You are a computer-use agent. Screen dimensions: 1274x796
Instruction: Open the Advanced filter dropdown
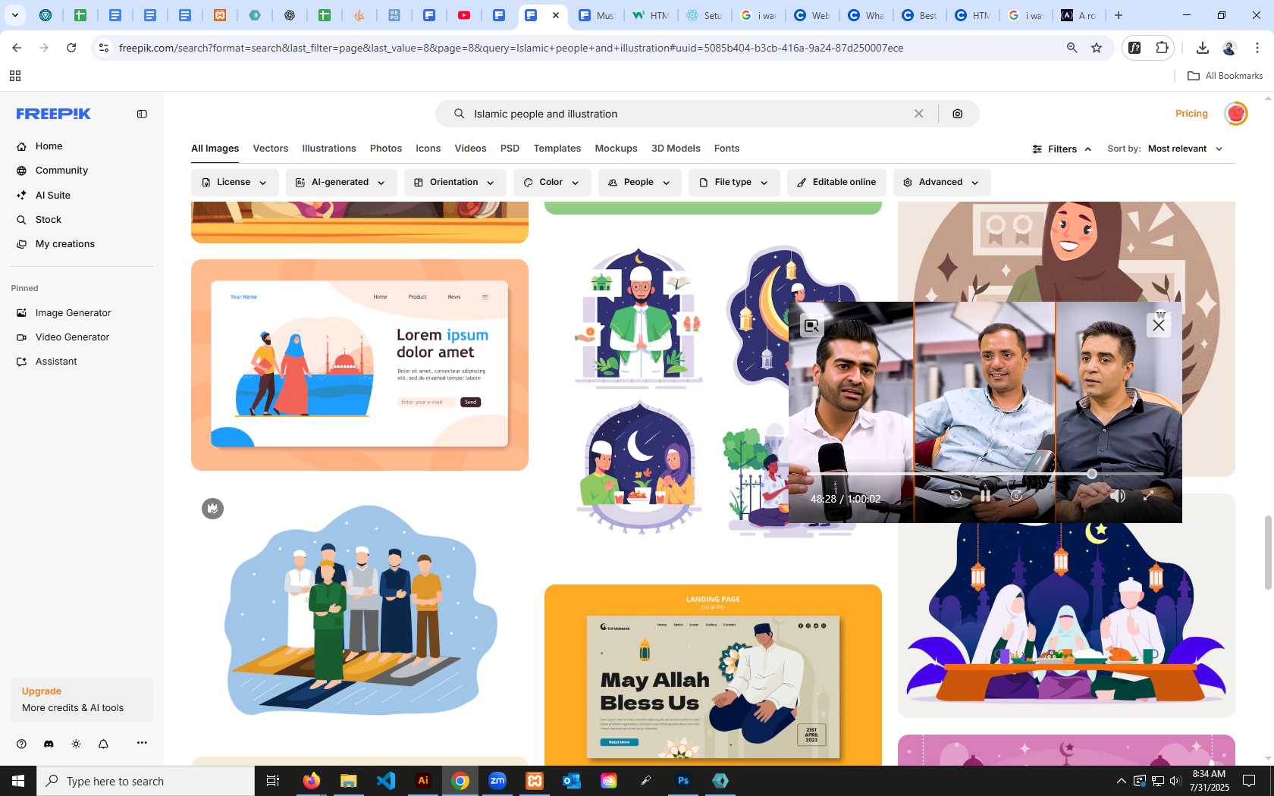click(x=941, y=183)
